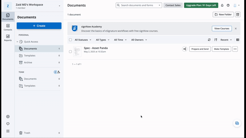Click the invite team member icon
246x138 pixels.
(x=59, y=72)
